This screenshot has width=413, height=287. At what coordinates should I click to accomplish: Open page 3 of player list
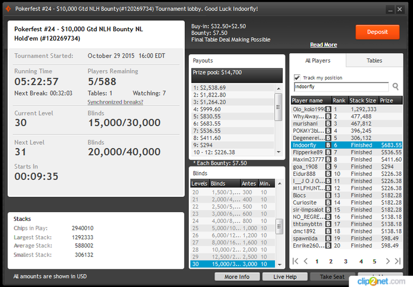coord(345,261)
